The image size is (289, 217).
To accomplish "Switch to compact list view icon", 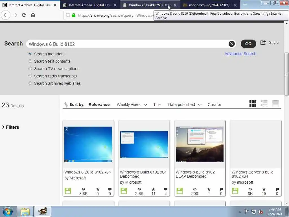I will (275, 104).
